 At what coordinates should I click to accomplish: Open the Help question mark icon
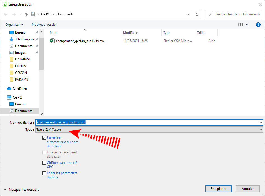click(x=258, y=25)
